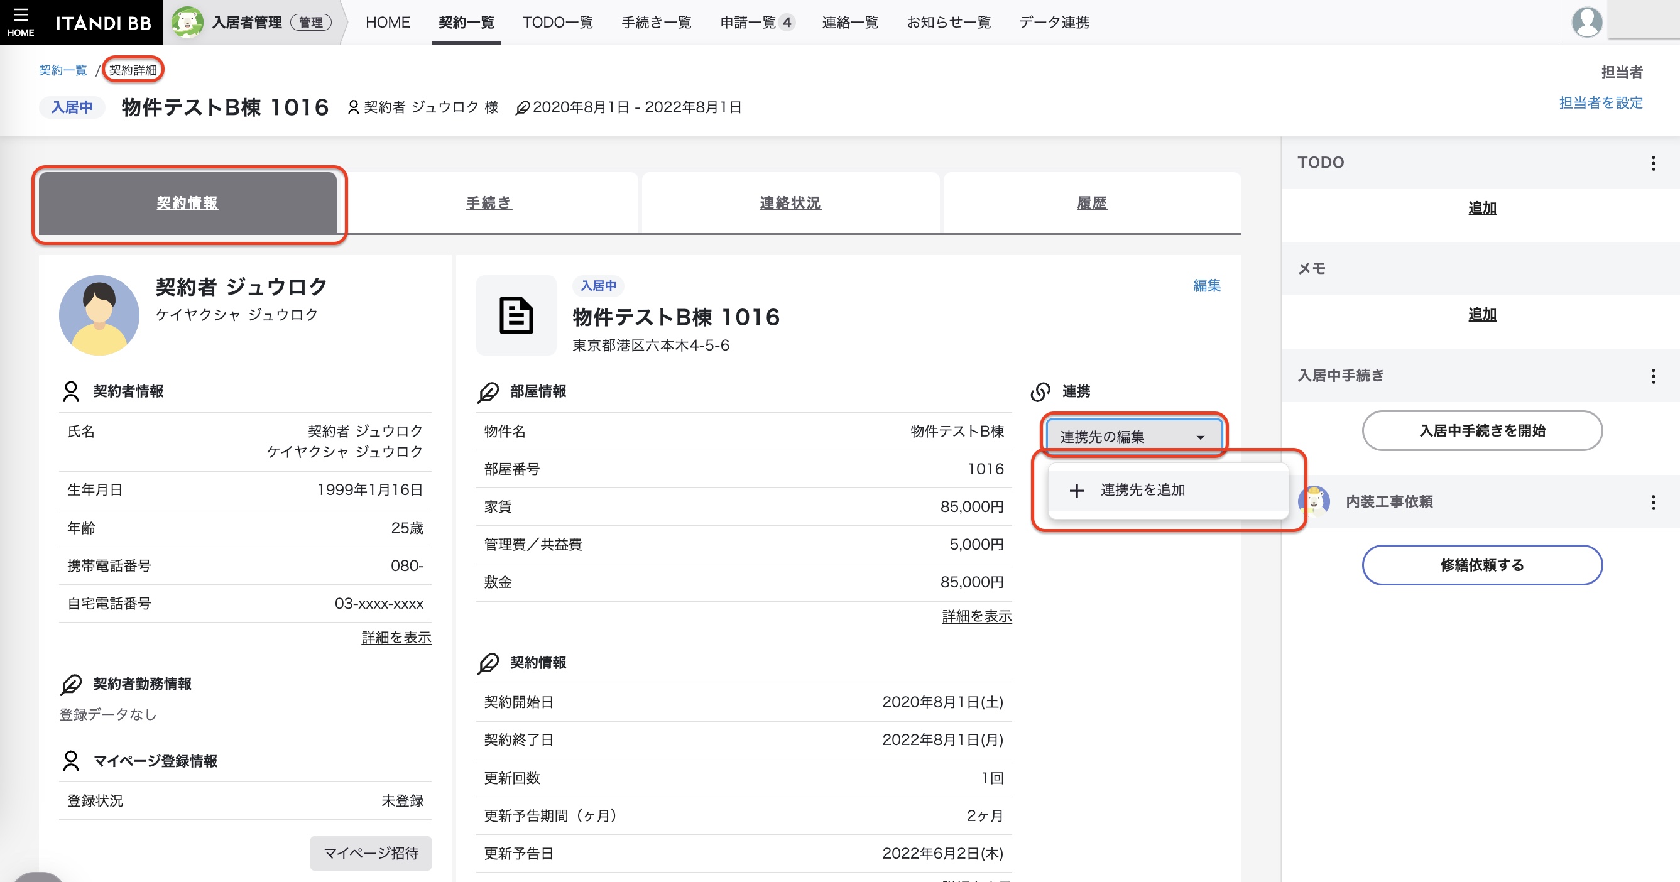Open the HOME hamburger menu icon
1680x882 pixels.
coord(21,21)
